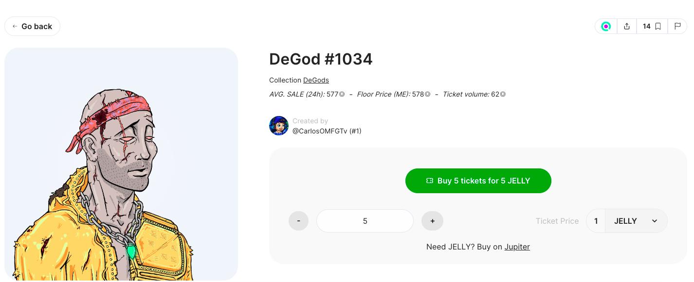Click the Floor Price (ME) stat
Viewport: 694px width, 282px height.
pos(393,94)
